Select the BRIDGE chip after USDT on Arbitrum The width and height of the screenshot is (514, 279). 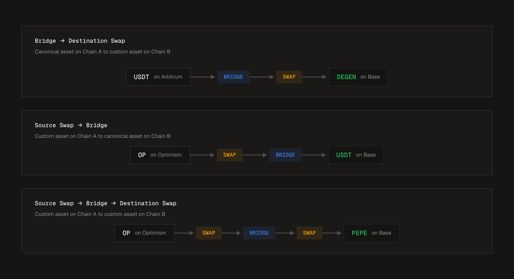pyautogui.click(x=233, y=77)
